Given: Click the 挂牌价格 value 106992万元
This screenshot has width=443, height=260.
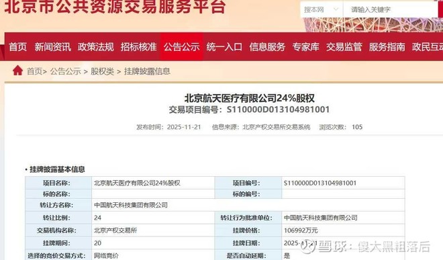Looking at the screenshot, I should click(x=301, y=230).
